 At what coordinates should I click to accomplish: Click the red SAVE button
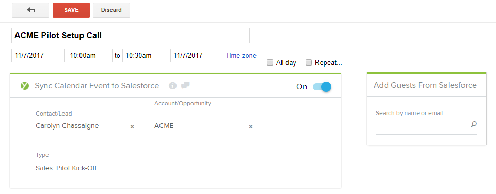71,10
